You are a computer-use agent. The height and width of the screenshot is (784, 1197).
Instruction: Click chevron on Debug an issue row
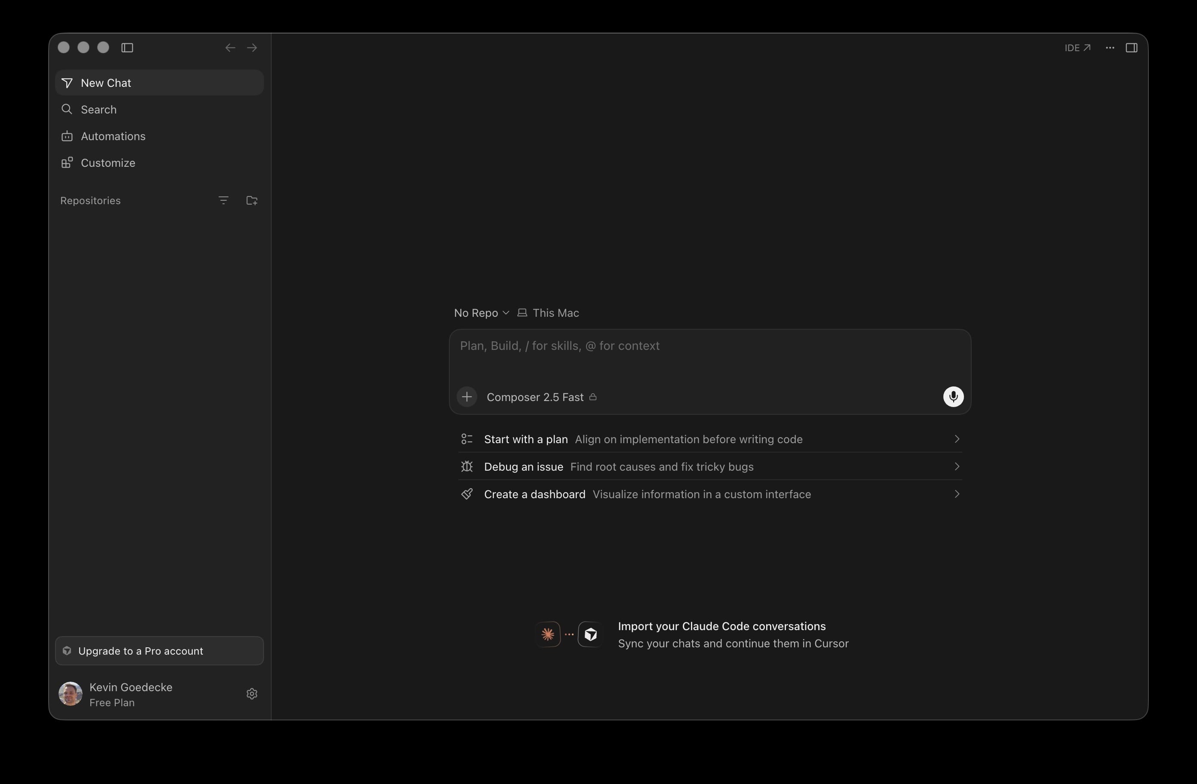(957, 467)
